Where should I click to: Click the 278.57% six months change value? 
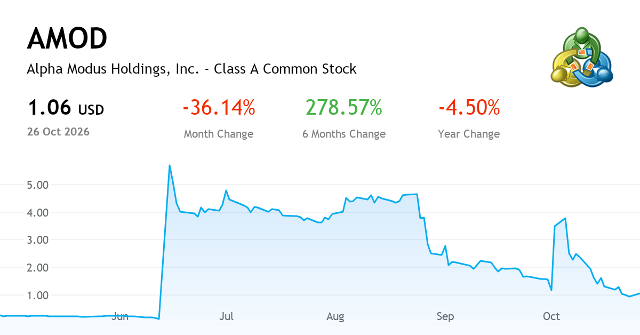344,108
